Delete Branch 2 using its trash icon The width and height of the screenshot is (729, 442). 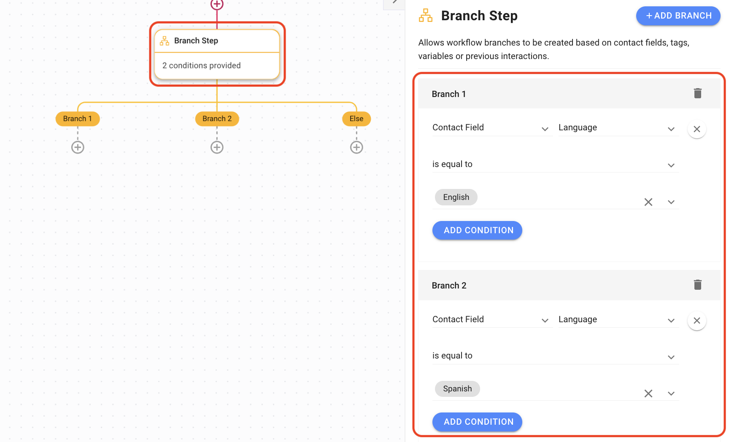point(697,285)
